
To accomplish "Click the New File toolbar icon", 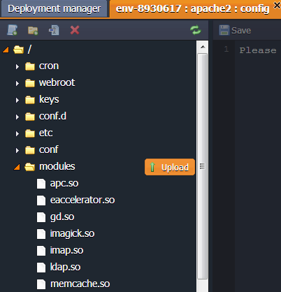I will 13,30.
